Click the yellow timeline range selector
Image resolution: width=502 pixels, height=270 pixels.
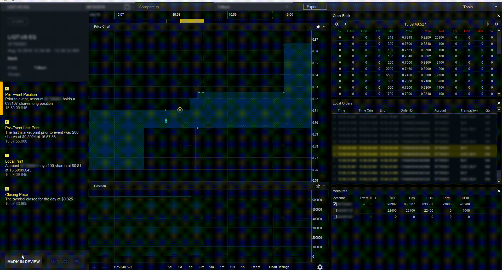(192, 21)
